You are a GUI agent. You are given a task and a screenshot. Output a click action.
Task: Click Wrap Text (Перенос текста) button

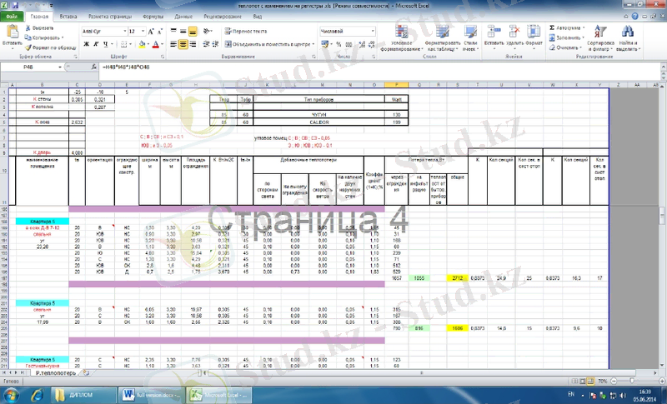[248, 31]
